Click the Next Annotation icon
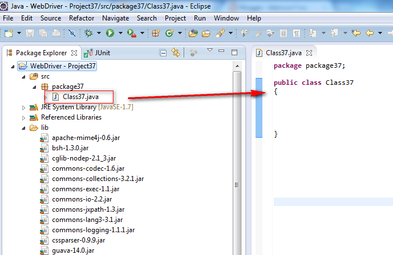The width and height of the screenshot is (393, 255). (x=313, y=33)
